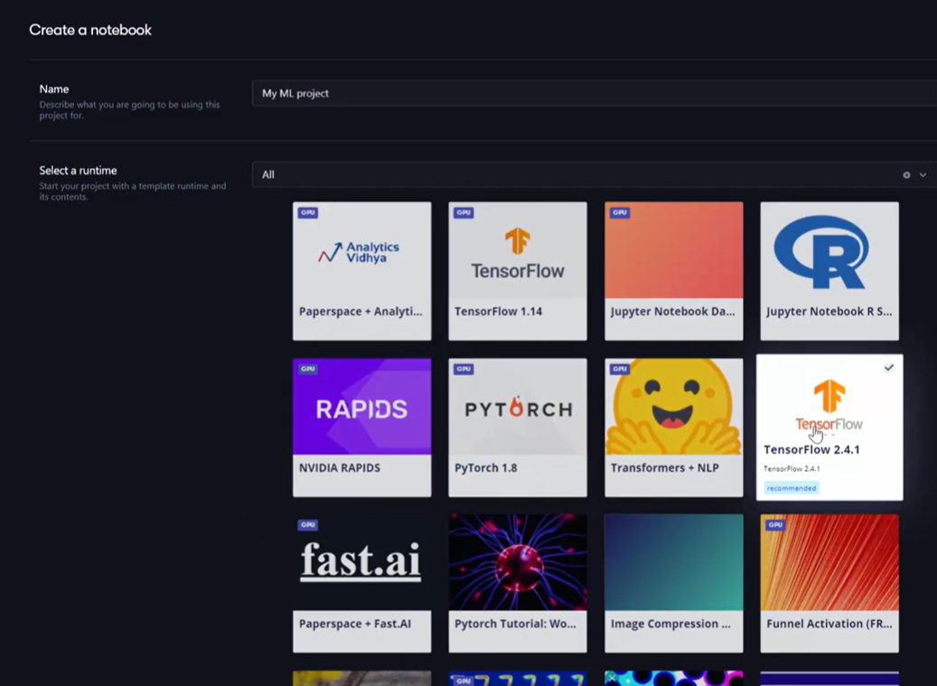Choose the PyTorch logo on the 1.8 card

[518, 409]
